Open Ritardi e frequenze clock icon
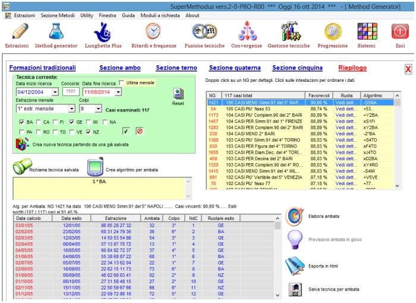Screen dimensions: 416x303 pos(153,31)
